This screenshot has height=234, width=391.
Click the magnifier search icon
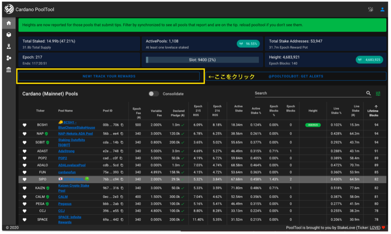(x=368, y=93)
